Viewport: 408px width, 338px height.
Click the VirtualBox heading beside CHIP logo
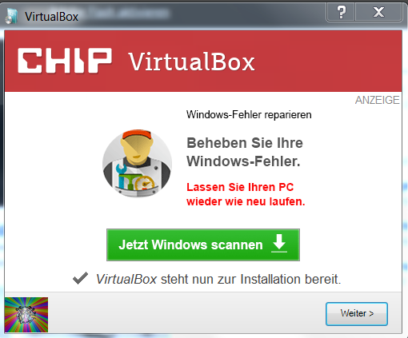tap(192, 62)
